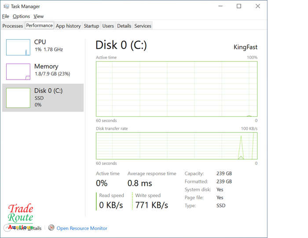Click the Resource Monitor gauge icon
This screenshot has height=238, width=308.
(51, 227)
